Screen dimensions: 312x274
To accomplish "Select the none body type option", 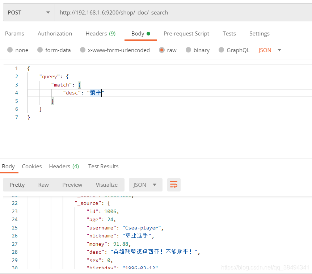I will coord(10,50).
